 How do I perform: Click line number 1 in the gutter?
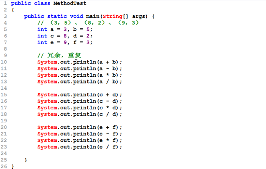point(5,3)
